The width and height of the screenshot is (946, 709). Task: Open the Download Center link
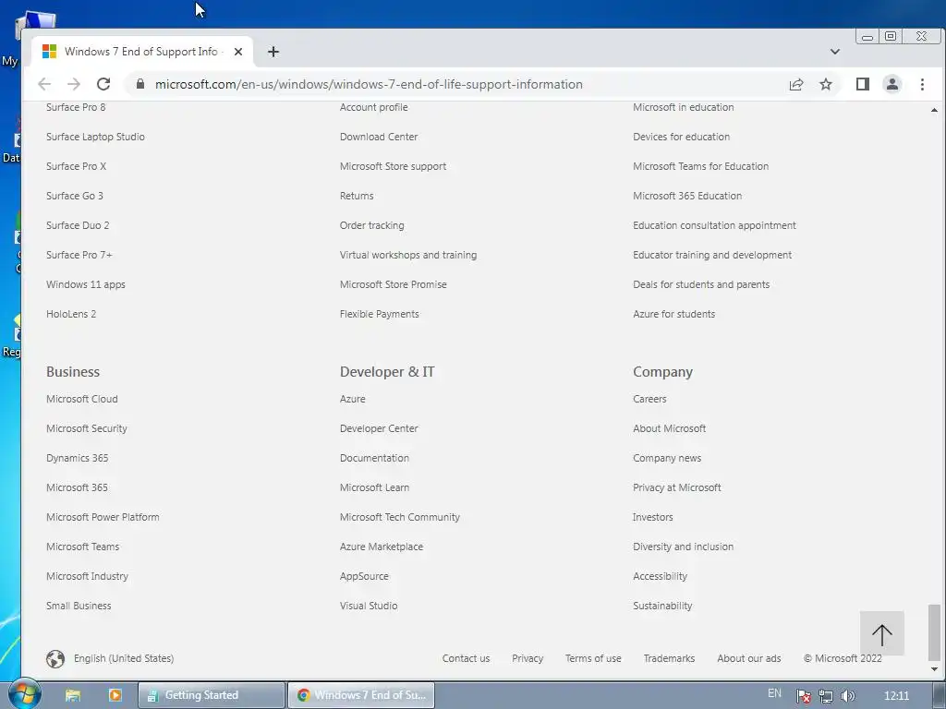379,137
